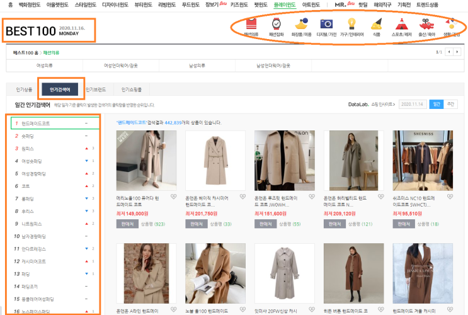Open 백화점윈도 in top navigation

pyautogui.click(x=29, y=5)
